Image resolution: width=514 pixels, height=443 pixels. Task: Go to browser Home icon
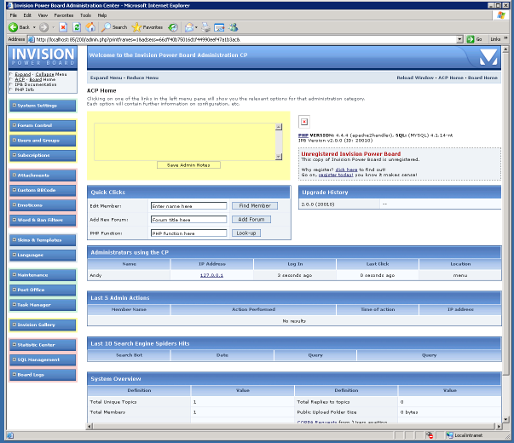tap(90, 27)
